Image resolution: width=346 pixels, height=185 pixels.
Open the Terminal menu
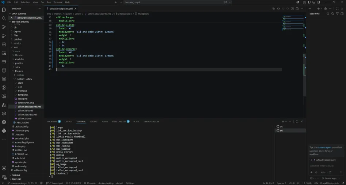pos(58,2)
